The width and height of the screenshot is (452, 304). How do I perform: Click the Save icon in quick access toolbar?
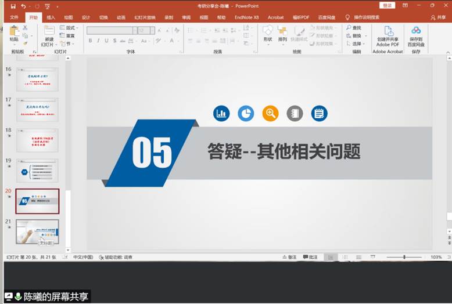tap(13, 6)
